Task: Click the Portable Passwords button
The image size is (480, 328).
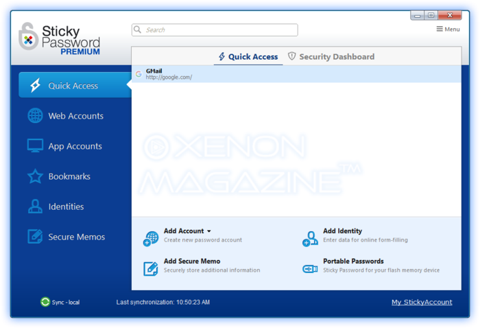Action: tap(371, 266)
